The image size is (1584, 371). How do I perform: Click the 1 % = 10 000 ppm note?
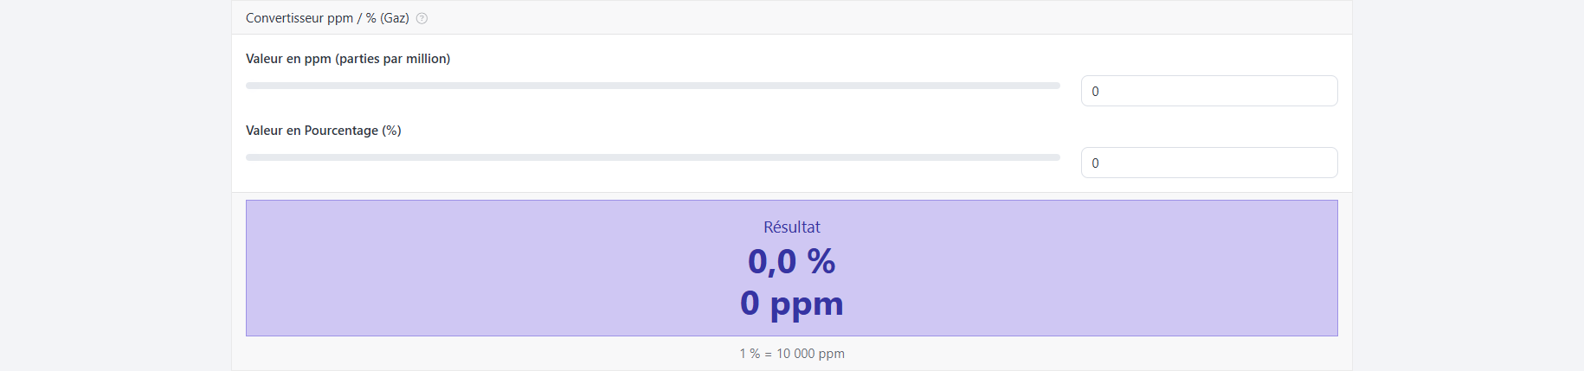[x=792, y=354]
